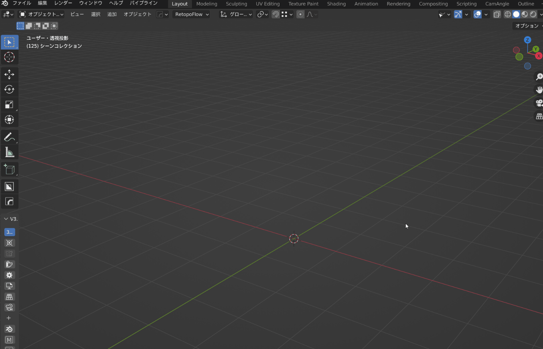Open the editor type dropdown
543x349 pixels.
click(8, 14)
